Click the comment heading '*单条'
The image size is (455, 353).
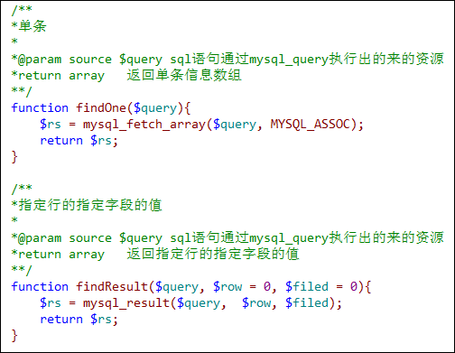pyautogui.click(x=29, y=26)
